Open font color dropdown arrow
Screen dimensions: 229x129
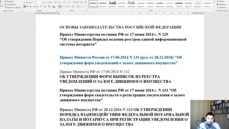click(56, 6)
